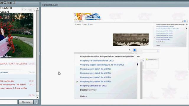Click the Послать send button

(26, 102)
